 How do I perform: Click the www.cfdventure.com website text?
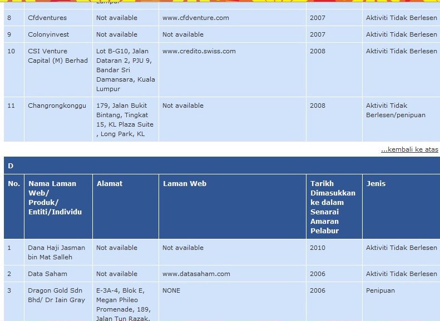pyautogui.click(x=196, y=18)
